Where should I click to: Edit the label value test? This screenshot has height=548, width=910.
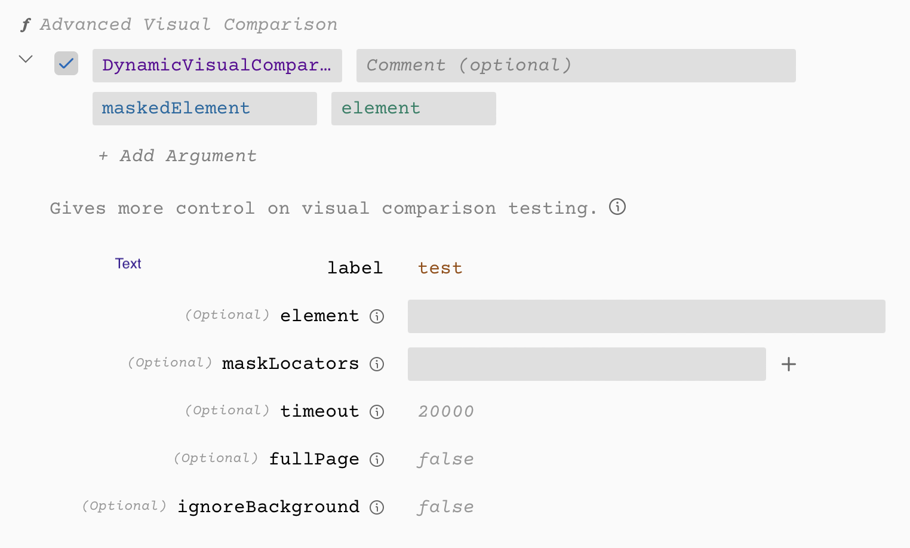440,268
